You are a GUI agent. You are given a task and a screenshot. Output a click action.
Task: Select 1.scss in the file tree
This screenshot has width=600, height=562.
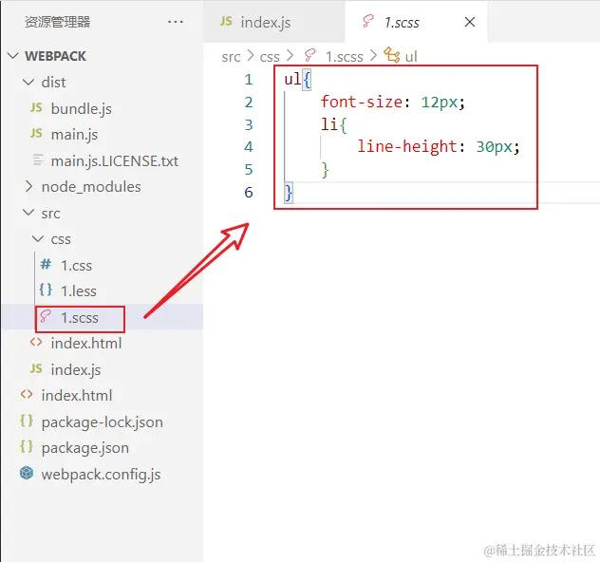tap(80, 318)
